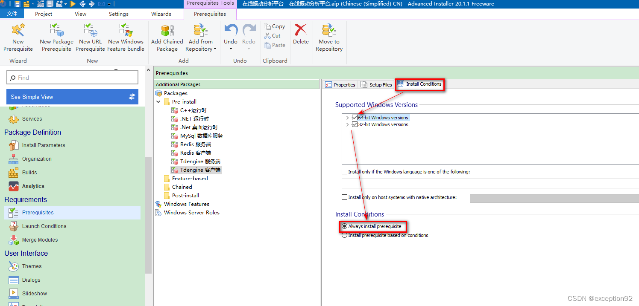This screenshot has width=639, height=306.
Task: Select Tdengine 服务端 prerequisite
Action: (x=200, y=162)
